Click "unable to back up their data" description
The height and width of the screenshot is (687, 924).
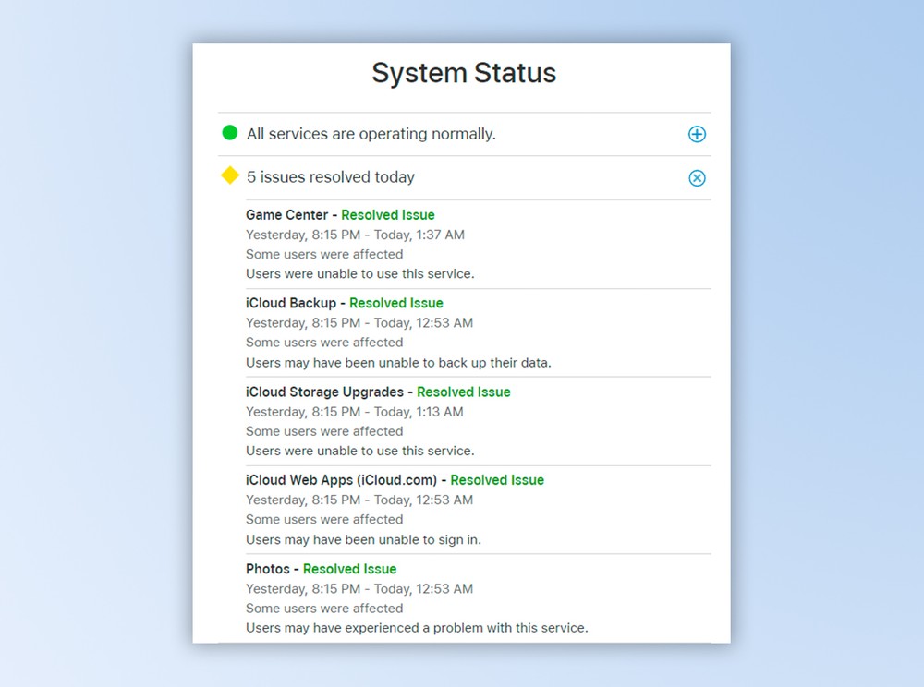[x=398, y=362]
